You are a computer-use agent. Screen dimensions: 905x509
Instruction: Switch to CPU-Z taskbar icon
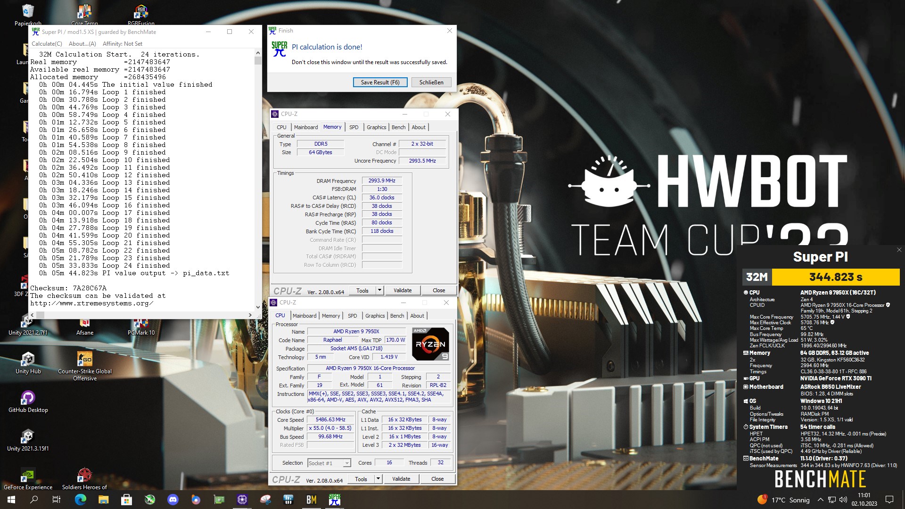(242, 500)
